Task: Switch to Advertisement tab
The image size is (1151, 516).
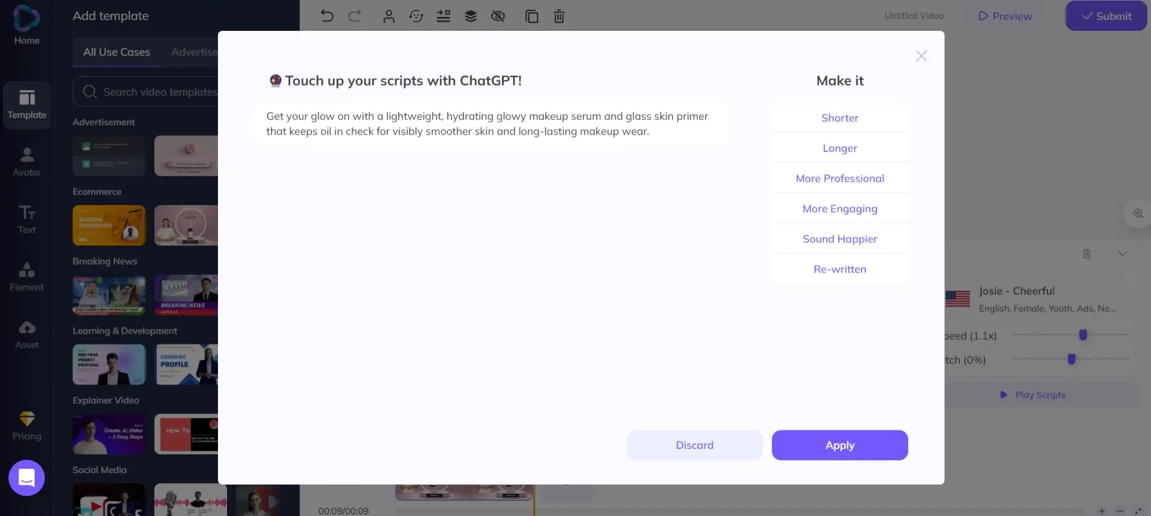Action: point(194,52)
